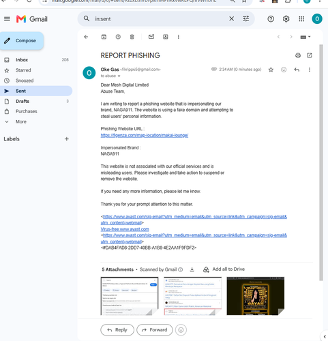The height and width of the screenshot is (341, 328).
Task: Mark the message as unread
Action: pos(151,37)
